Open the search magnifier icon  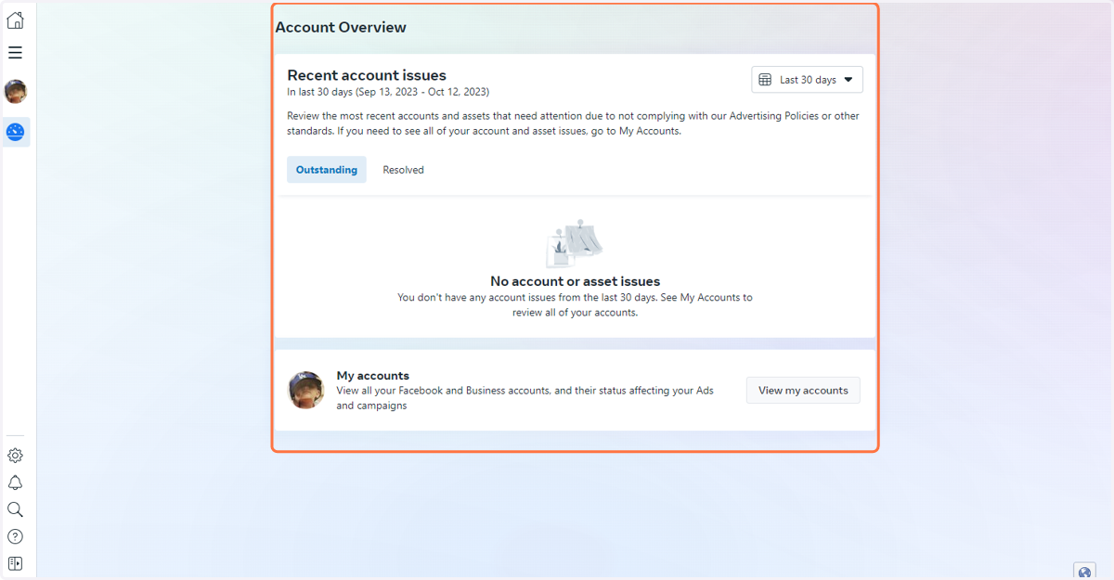tap(15, 509)
